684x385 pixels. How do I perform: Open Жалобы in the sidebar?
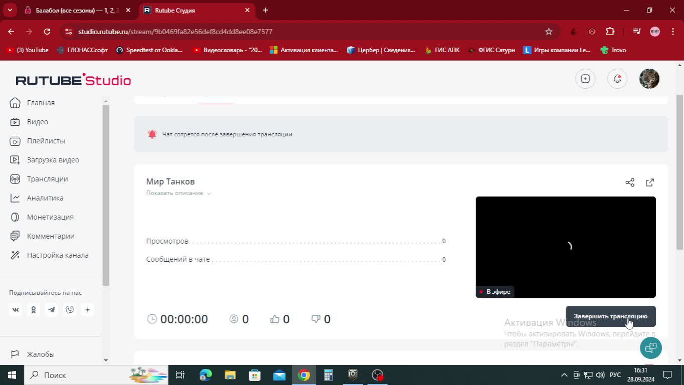(41, 354)
